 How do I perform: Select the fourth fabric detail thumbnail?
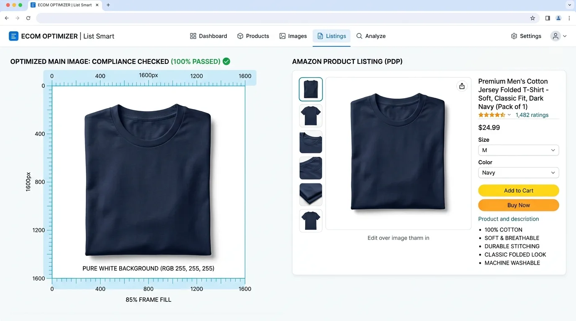tap(311, 168)
